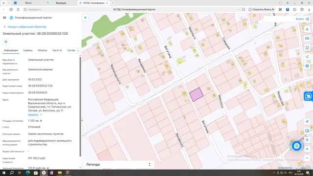The width and height of the screenshot is (313, 176).
Task: Switch to the Сервисы tab
Action: (x=28, y=50)
